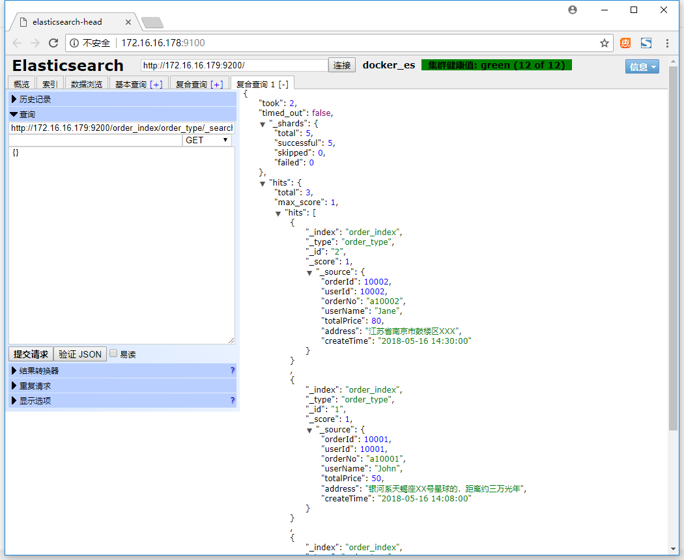
Task: Click the scrollbar down arrow
Action: point(673,549)
